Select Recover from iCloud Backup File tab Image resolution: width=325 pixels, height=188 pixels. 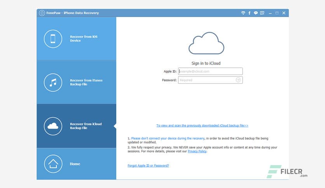pyautogui.click(x=86, y=126)
